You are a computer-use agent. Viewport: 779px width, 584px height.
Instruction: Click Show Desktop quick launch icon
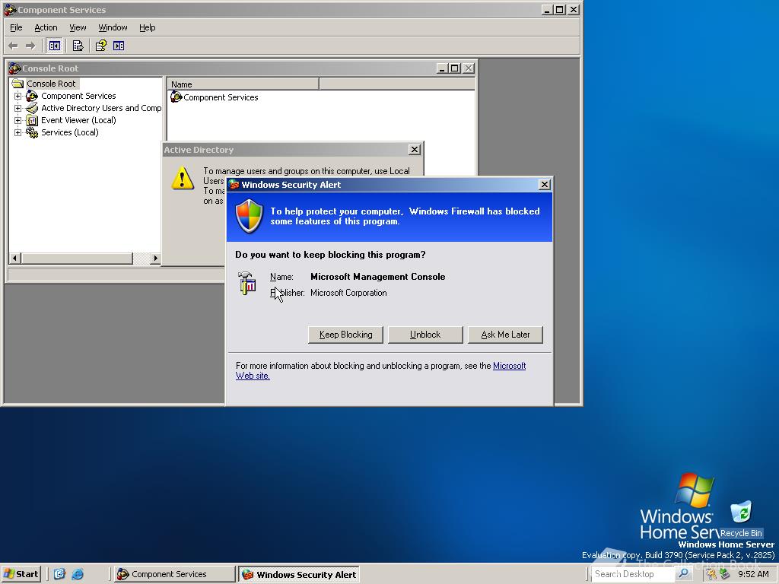click(x=59, y=574)
